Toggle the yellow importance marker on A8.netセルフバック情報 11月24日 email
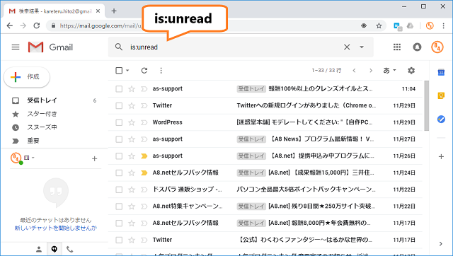453x256 pixels. [x=144, y=173]
